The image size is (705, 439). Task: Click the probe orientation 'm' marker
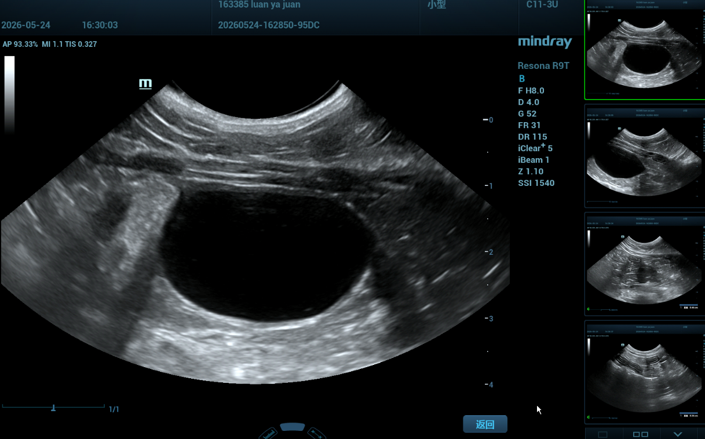pos(145,84)
